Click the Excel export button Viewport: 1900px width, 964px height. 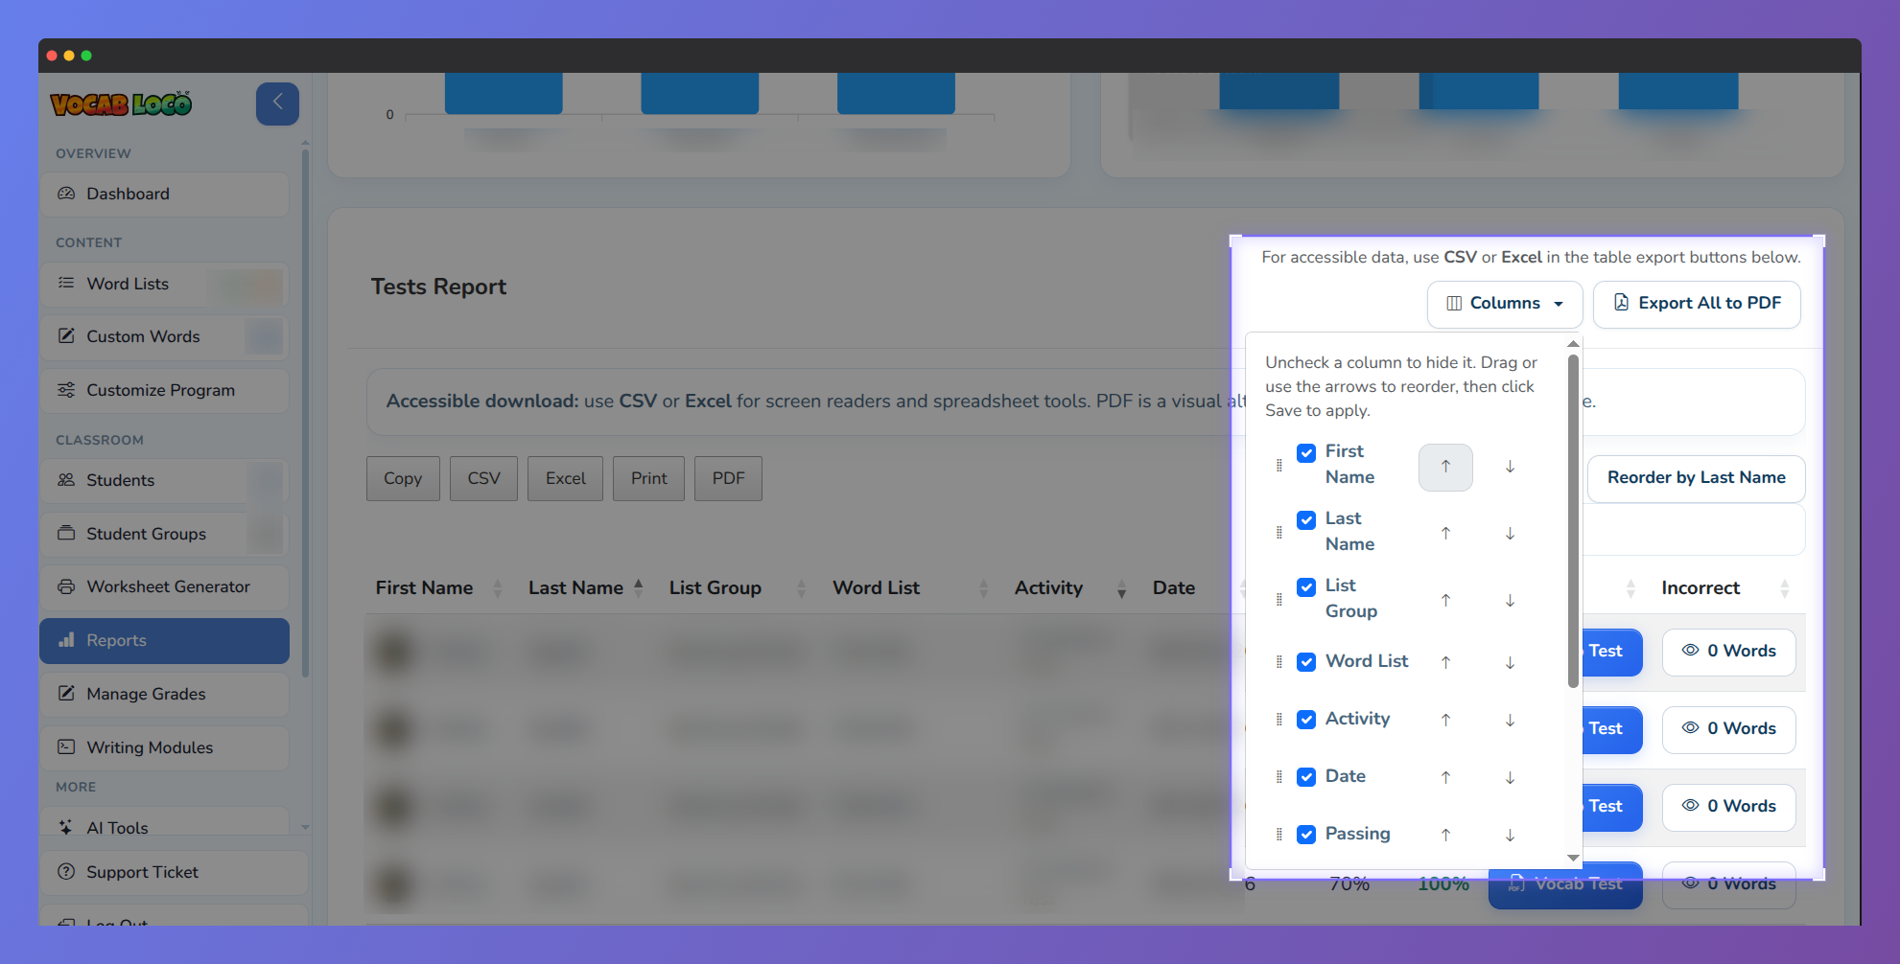point(565,478)
